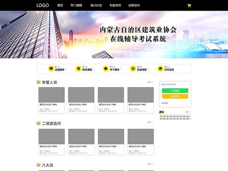Open 更多 link for 二级建造师 section

[150, 122]
